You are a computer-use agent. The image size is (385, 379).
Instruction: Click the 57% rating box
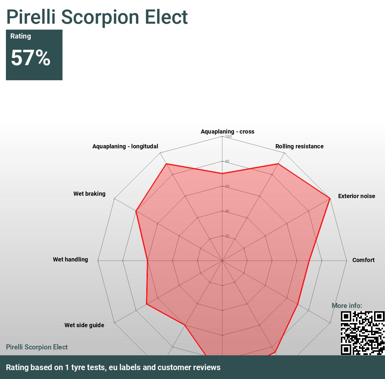point(34,55)
